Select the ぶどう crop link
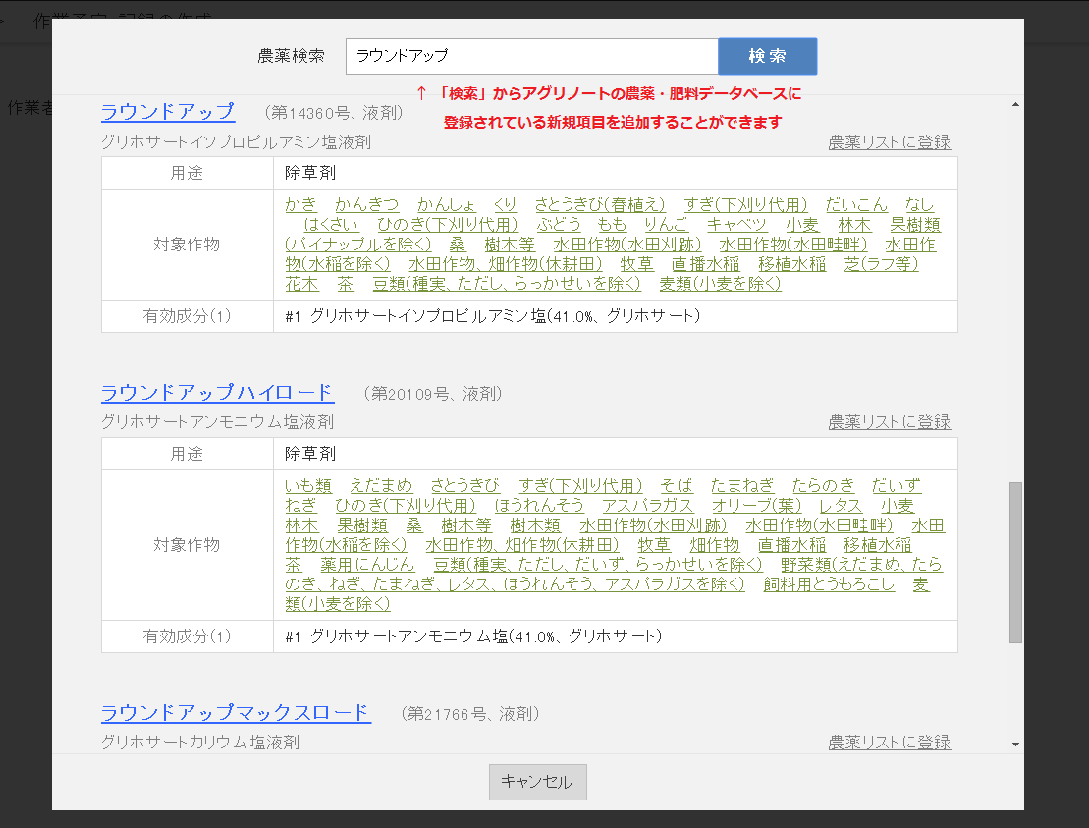Screen dimensions: 1089x828 click(559, 225)
